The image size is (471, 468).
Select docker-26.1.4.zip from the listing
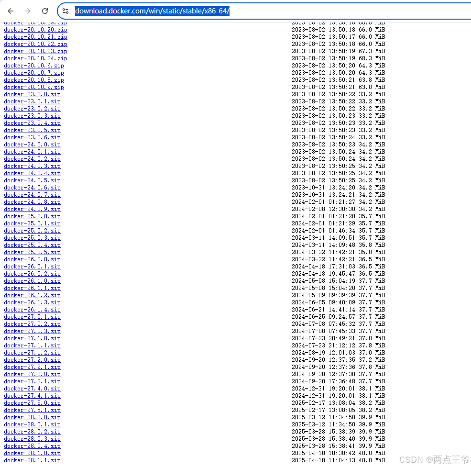[x=32, y=310]
